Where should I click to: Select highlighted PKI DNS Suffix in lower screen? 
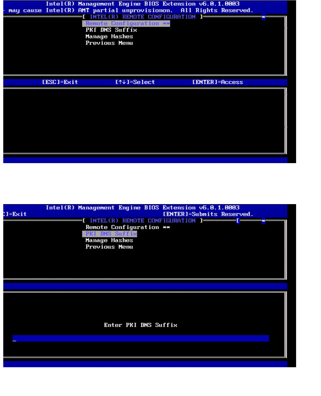(110, 234)
